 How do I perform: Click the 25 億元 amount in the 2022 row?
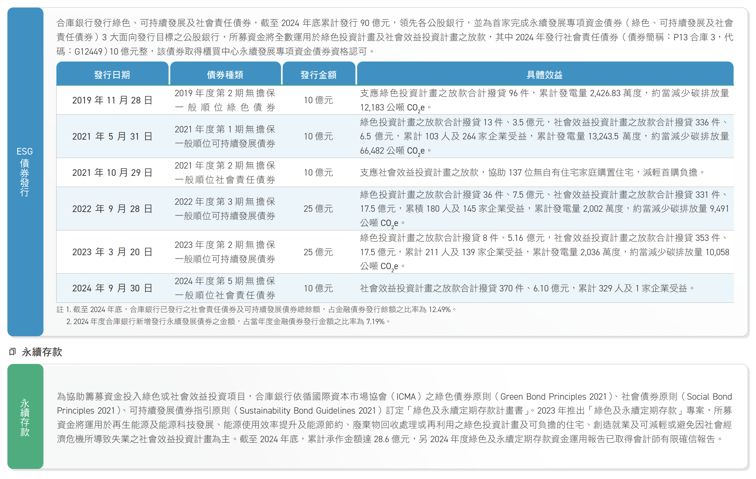pos(318,209)
